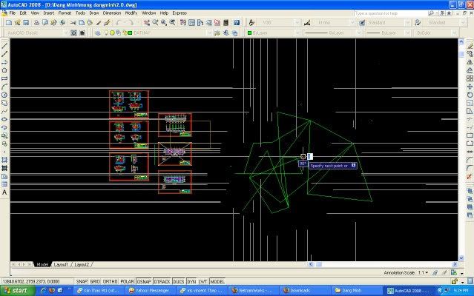This screenshot has height=296, width=474.
Task: Open the Express menu
Action: 180,13
